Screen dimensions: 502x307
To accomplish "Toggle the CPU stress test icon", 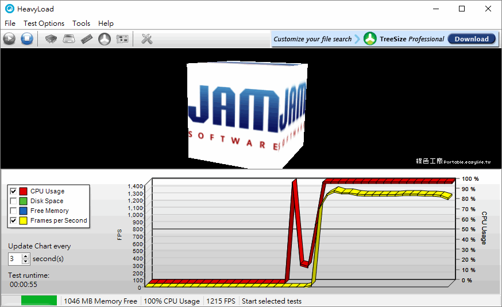I will point(51,39).
